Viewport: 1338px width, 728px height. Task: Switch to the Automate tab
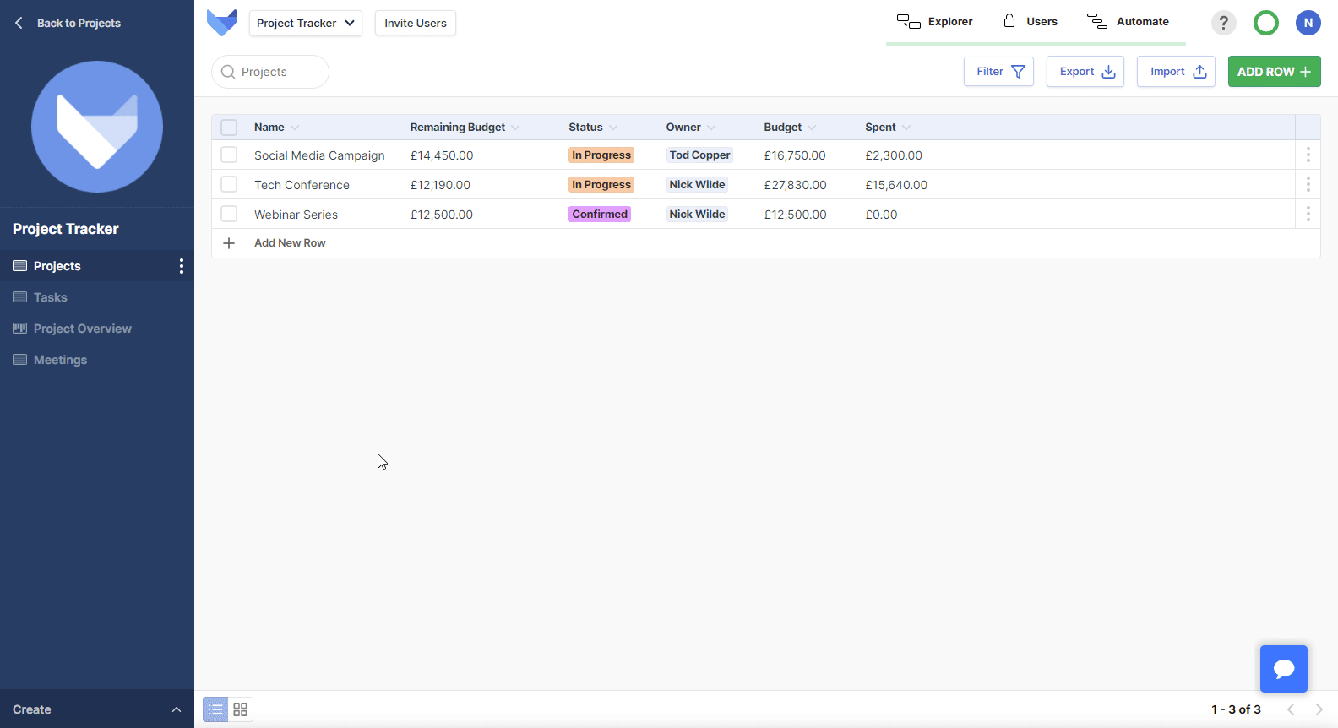point(1128,22)
